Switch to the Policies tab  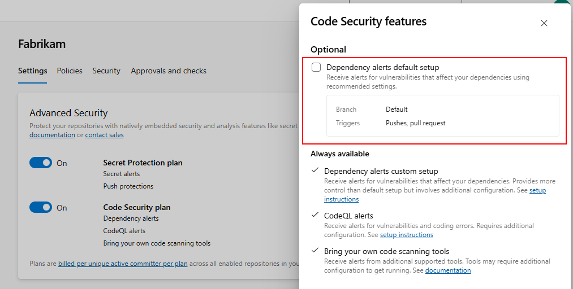point(70,71)
